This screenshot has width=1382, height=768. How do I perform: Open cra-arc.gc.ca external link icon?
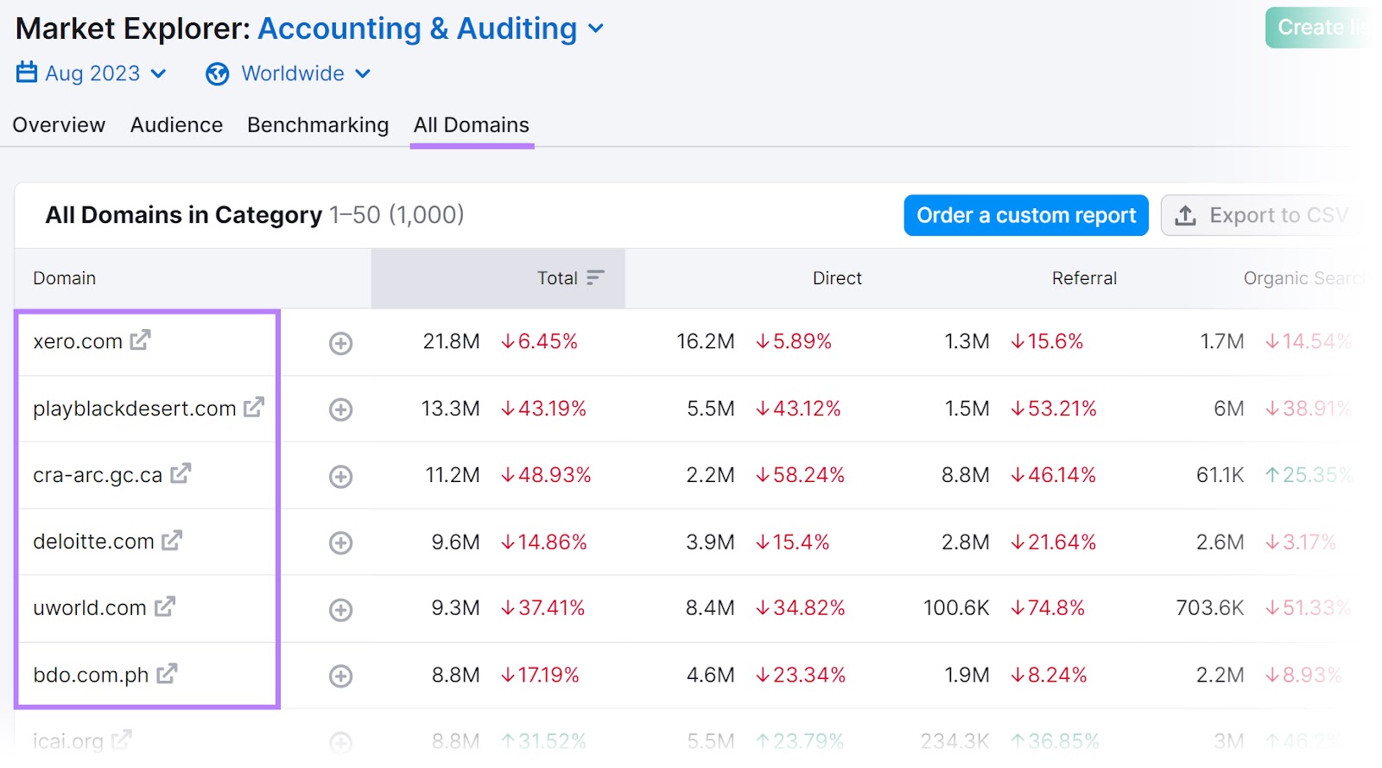[181, 473]
